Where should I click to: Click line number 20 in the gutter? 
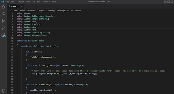point(12,66)
